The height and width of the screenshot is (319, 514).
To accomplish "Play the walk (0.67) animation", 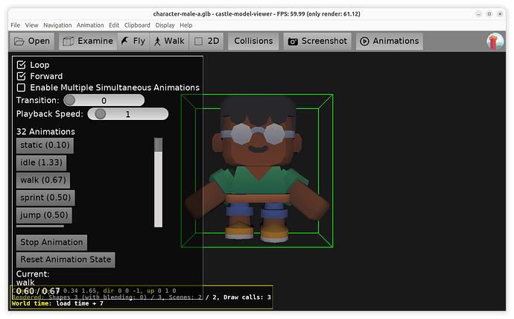I will pos(43,180).
